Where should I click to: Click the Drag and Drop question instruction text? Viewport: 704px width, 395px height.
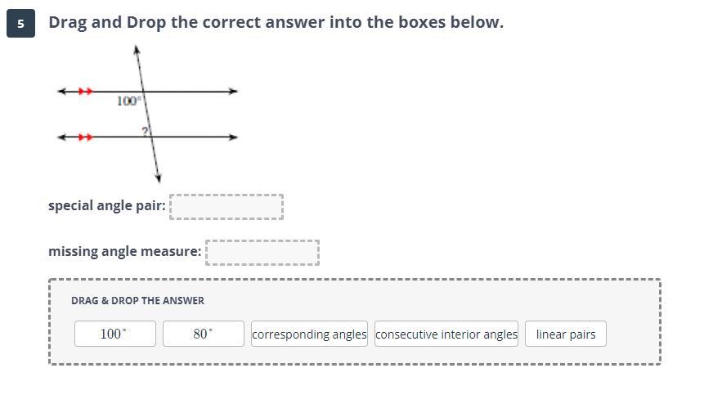pos(276,22)
